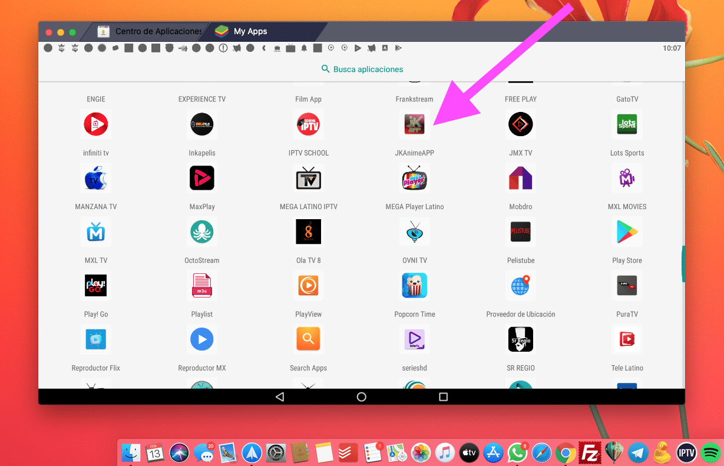Open FileZilla from the Dock

tap(590, 452)
